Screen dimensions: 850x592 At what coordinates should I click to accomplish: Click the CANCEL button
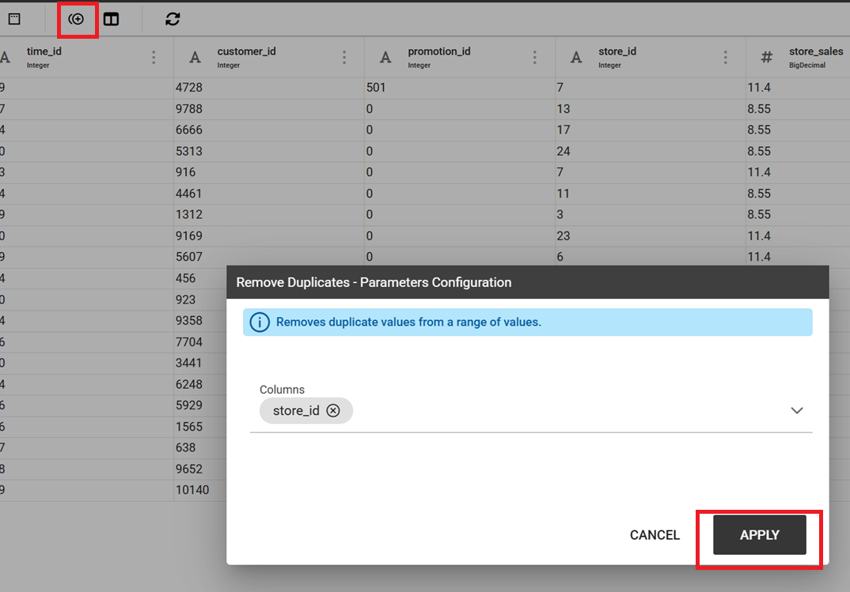pos(655,535)
